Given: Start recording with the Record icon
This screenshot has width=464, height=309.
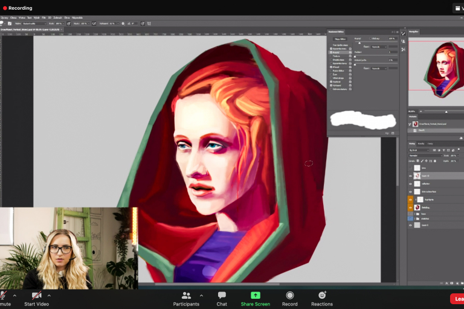Looking at the screenshot, I should (290, 296).
